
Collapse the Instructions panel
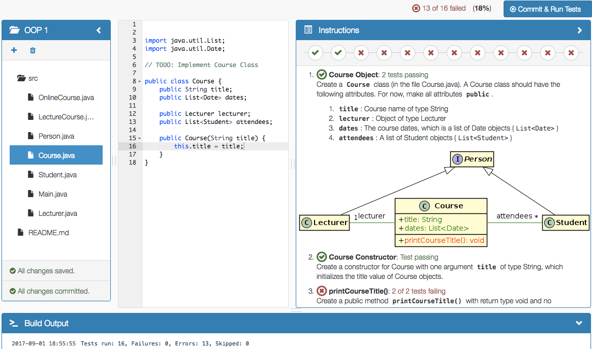click(x=579, y=30)
